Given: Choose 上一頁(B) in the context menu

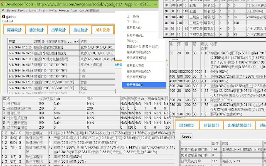Looking at the screenshot, I should 133,16.
